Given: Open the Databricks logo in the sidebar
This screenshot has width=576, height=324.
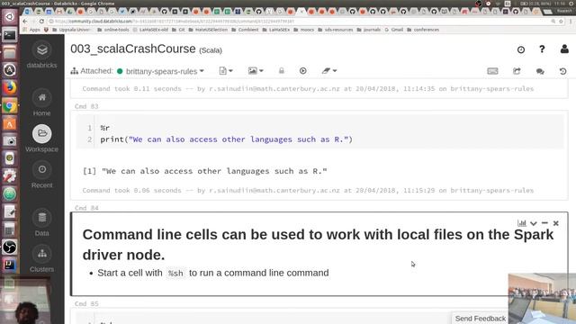Looking at the screenshot, I should pyautogui.click(x=42, y=55).
